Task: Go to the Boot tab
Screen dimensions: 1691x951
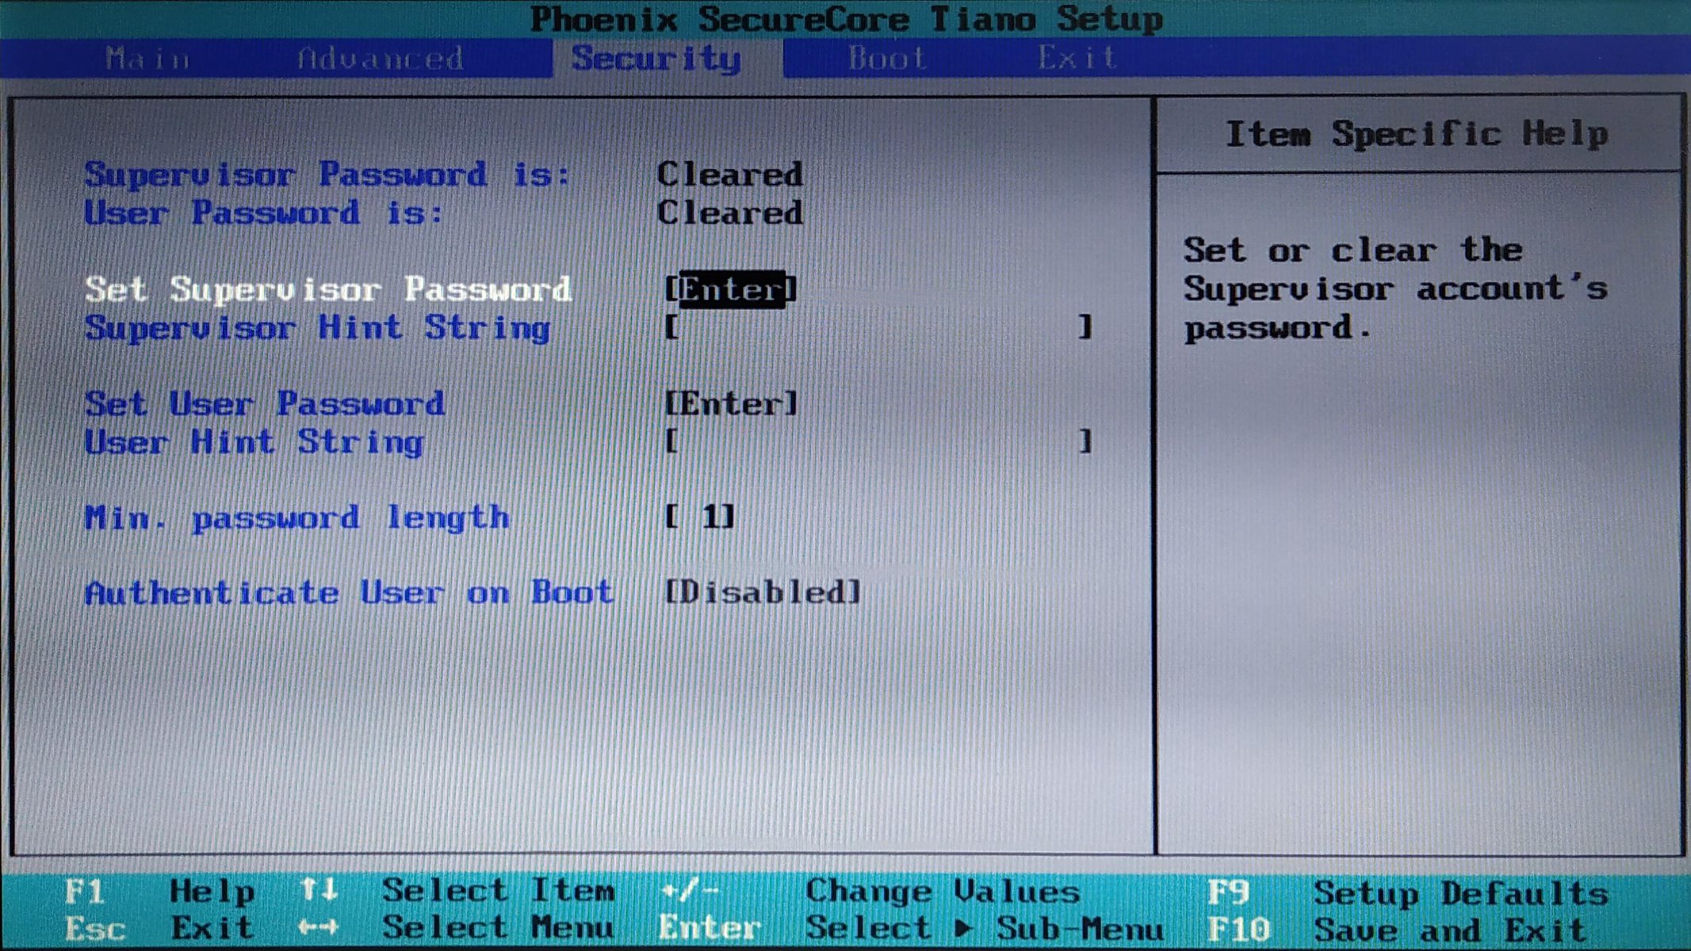Action: pos(887,59)
